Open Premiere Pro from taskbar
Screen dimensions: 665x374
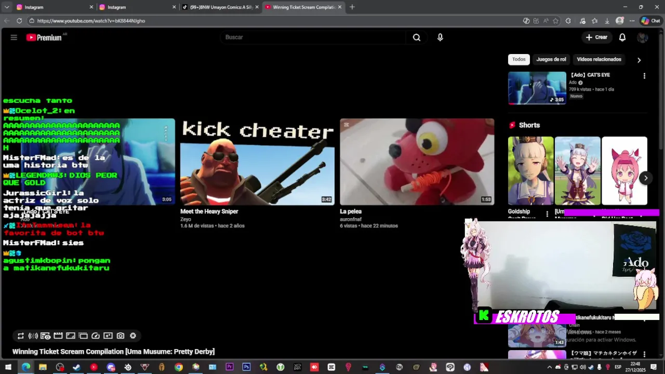230,367
